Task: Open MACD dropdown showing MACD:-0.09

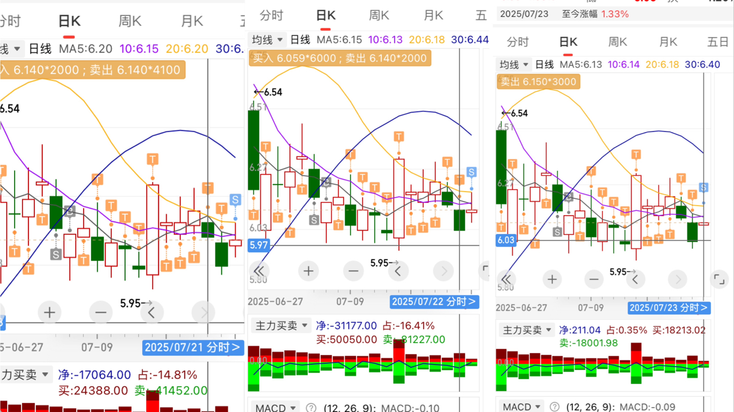Action: 522,407
